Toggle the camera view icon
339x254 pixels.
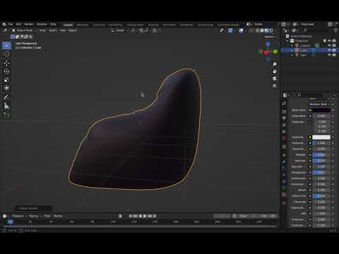pyautogui.click(x=275, y=78)
